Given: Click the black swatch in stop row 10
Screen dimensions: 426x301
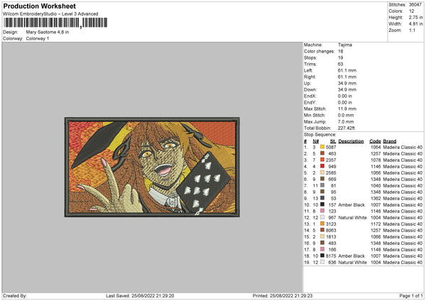Looking at the screenshot, I should [322, 204].
